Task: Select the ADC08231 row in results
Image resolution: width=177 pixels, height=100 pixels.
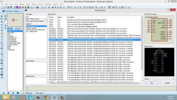Action: point(95,29)
